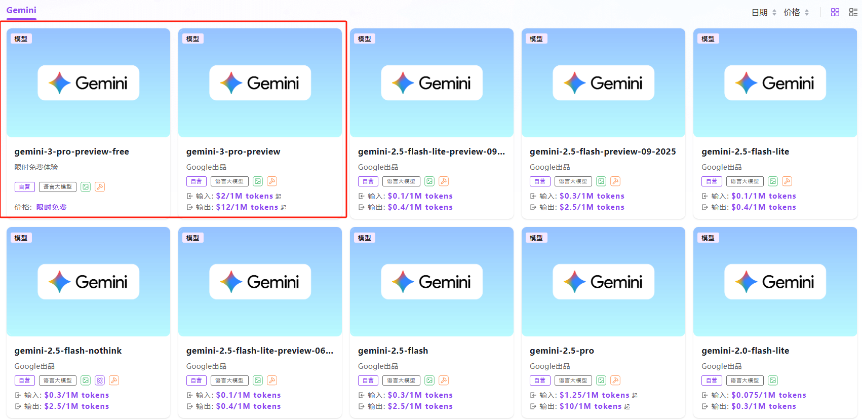
Task: Click image icon on gemini-2.5-flash-nothink card
Action: (x=86, y=380)
